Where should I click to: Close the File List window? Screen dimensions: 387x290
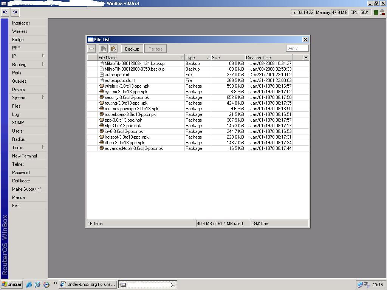[x=305, y=39]
